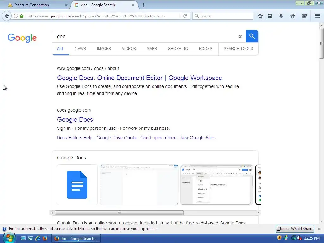Open the document headings screenshot thumbnail
Screen dimensions: 324x243
(x=216, y=185)
